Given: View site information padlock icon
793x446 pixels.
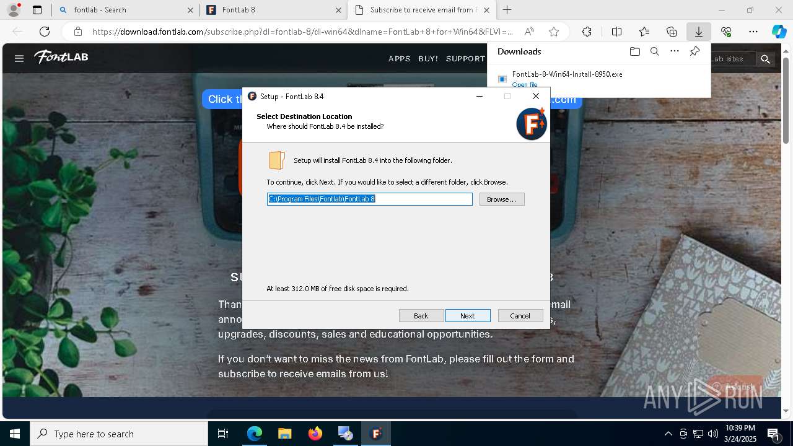Looking at the screenshot, I should pyautogui.click(x=77, y=32).
